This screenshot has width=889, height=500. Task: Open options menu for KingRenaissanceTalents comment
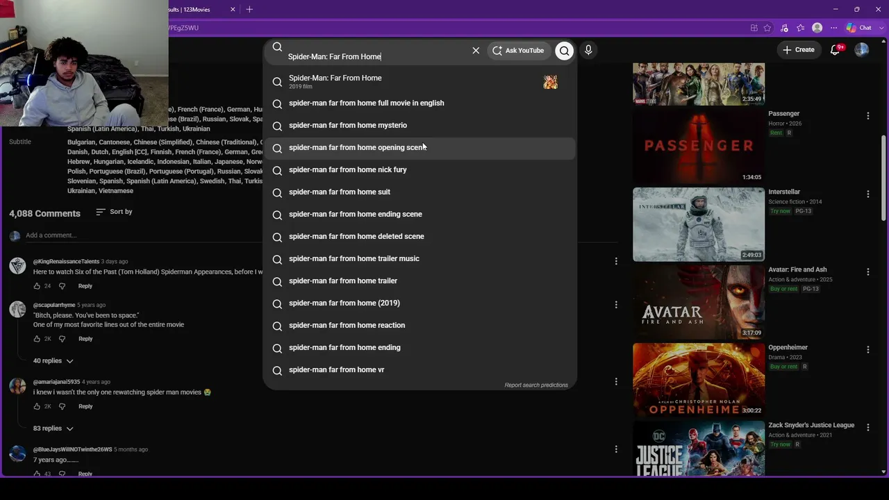pyautogui.click(x=616, y=261)
